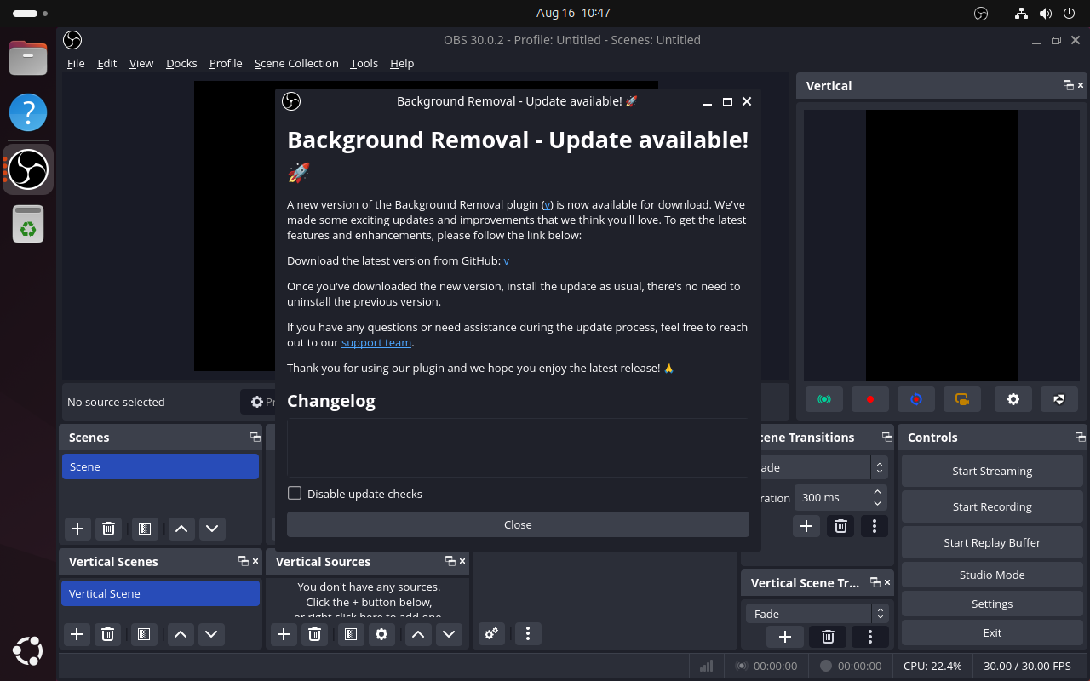Move scene down in Scenes panel

(212, 529)
